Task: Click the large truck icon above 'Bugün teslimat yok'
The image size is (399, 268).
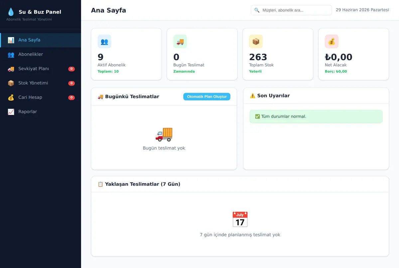Action: [164, 134]
